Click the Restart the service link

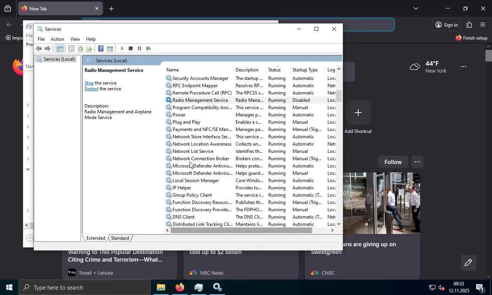click(x=91, y=89)
